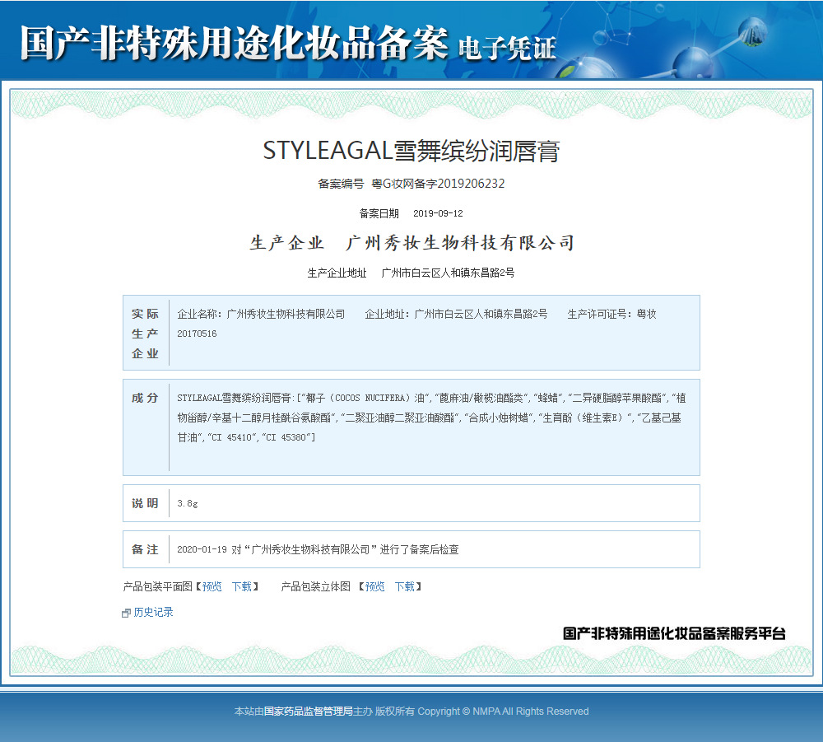Select the product title STYLEAGAL雪舞缤纷润唇膏
The width and height of the screenshot is (823, 742).
pyautogui.click(x=411, y=151)
